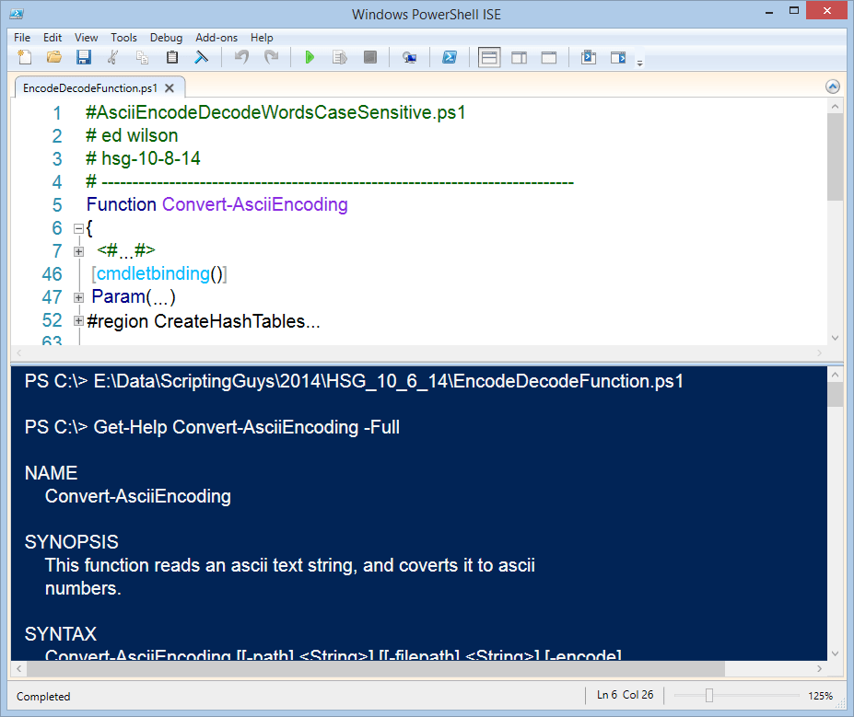Viewport: 854px width, 717px height.
Task: Click the PowerShell ISE window icon
Action: [x=17, y=14]
